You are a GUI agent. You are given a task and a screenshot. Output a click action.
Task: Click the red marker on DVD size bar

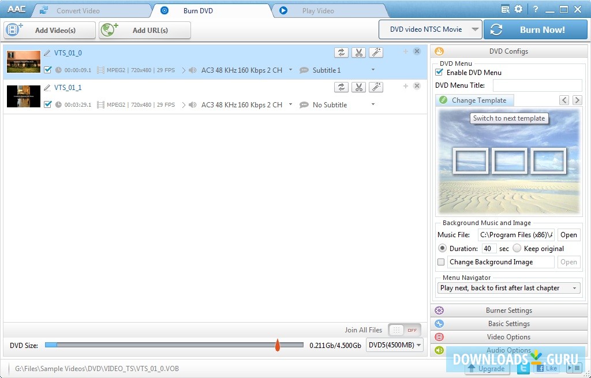278,345
